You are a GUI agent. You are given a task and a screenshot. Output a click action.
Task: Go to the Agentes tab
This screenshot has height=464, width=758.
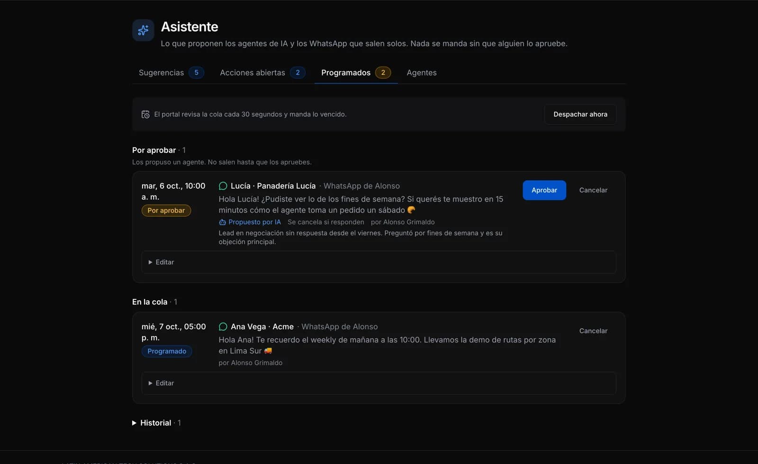pos(422,72)
